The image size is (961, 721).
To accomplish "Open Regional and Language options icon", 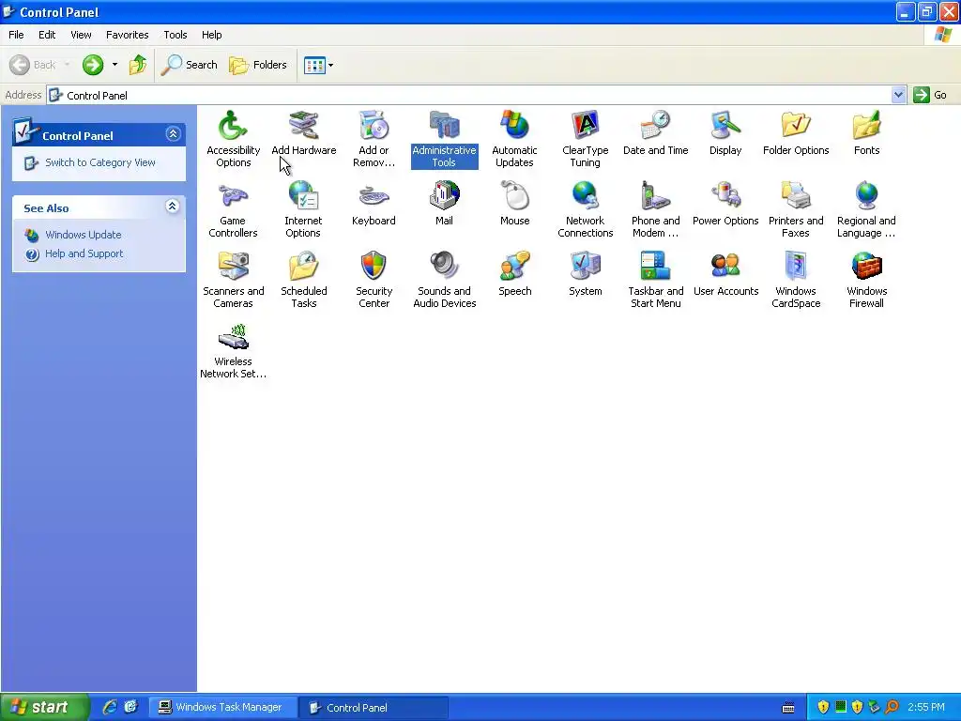I will [866, 196].
